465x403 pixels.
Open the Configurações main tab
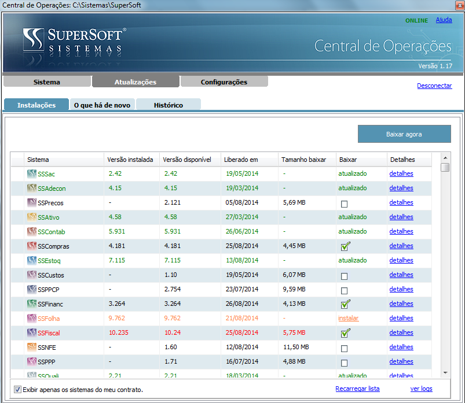tap(224, 82)
